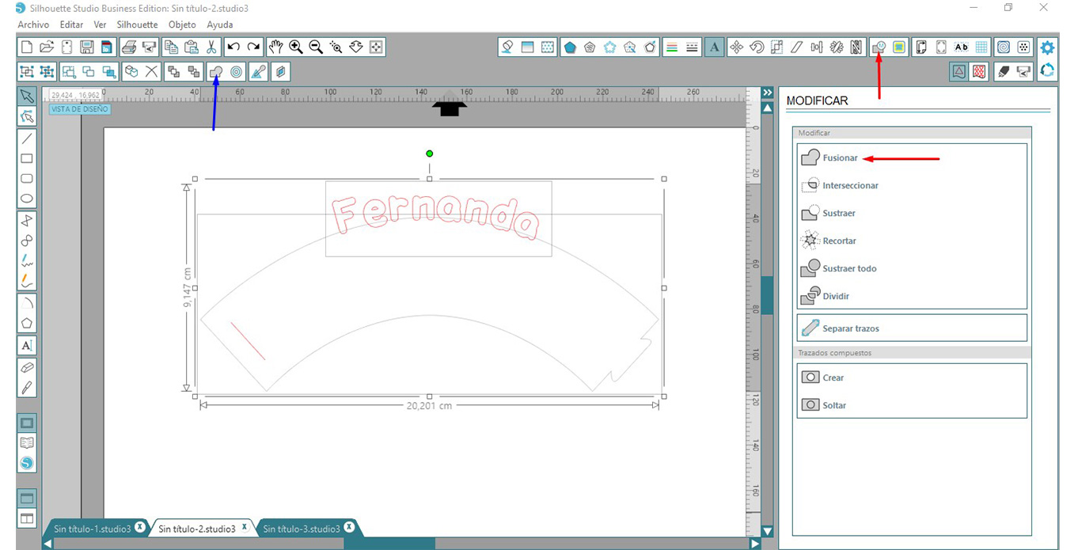
Task: Open the Silhouette menu
Action: 138,25
